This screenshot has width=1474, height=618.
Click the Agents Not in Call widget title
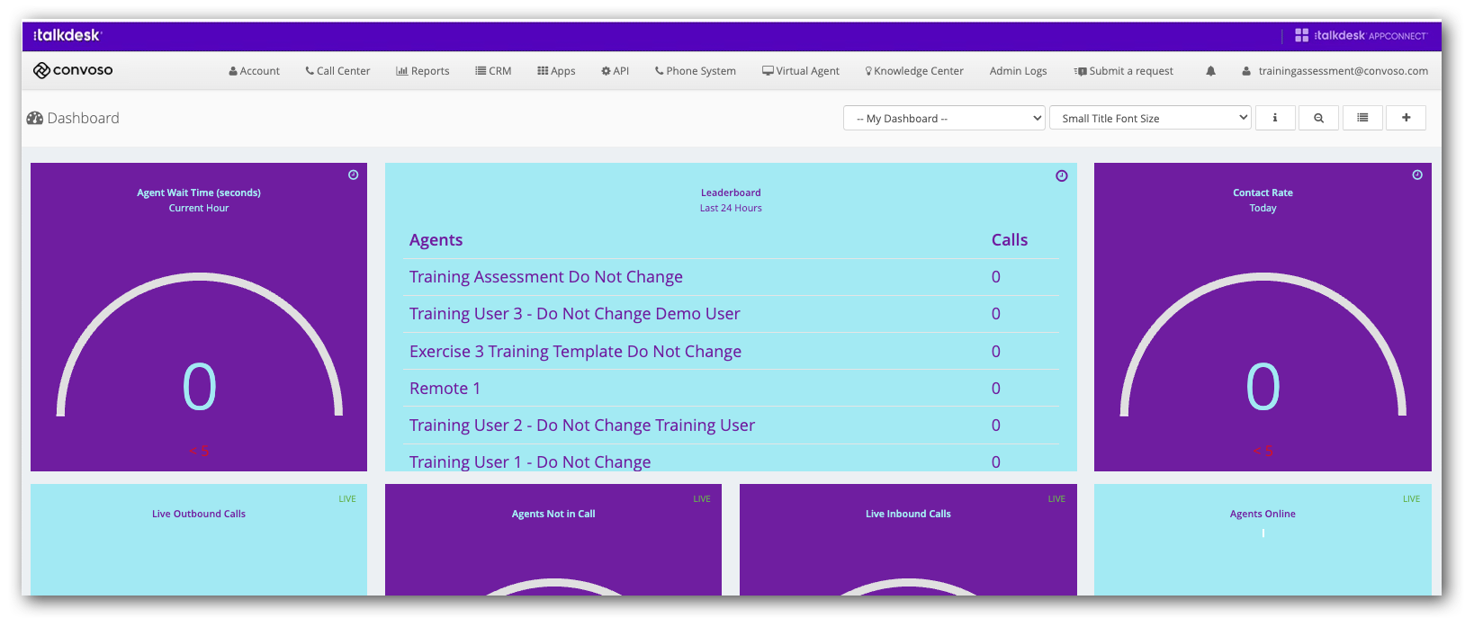point(553,514)
